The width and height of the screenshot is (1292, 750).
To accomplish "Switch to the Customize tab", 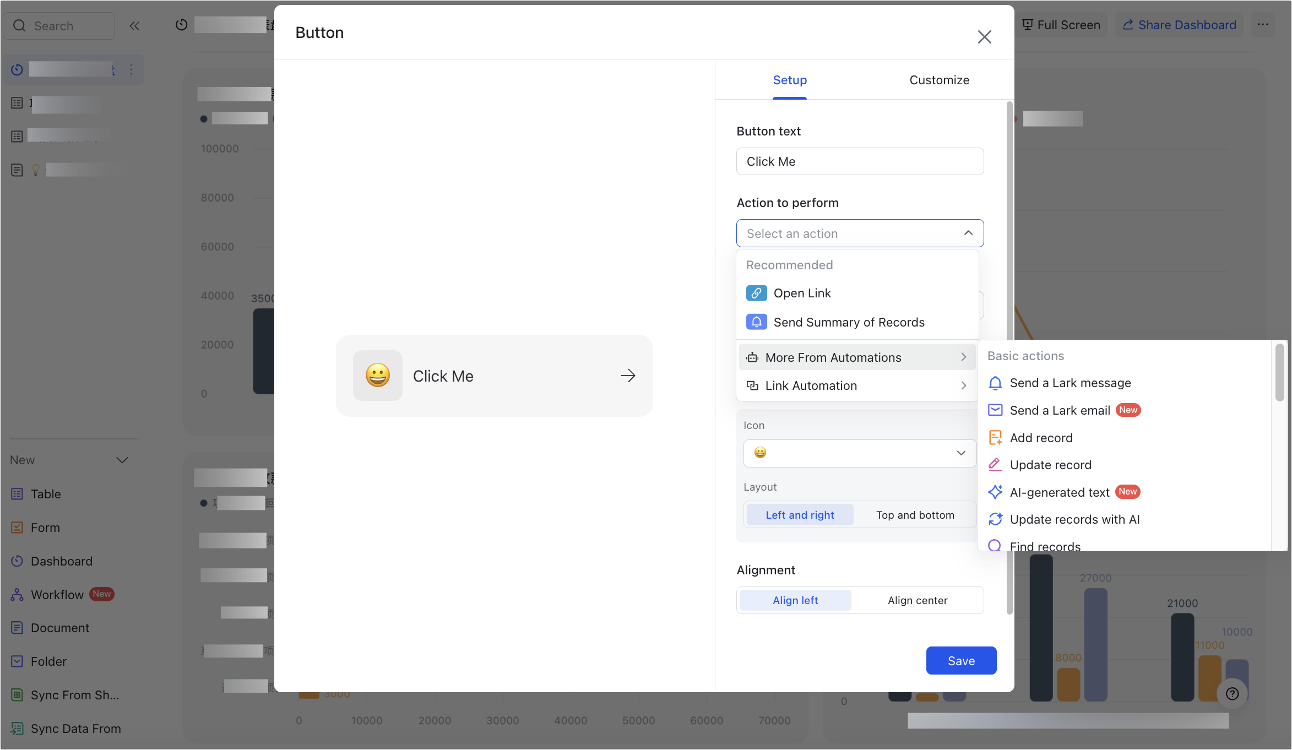I will click(x=939, y=80).
